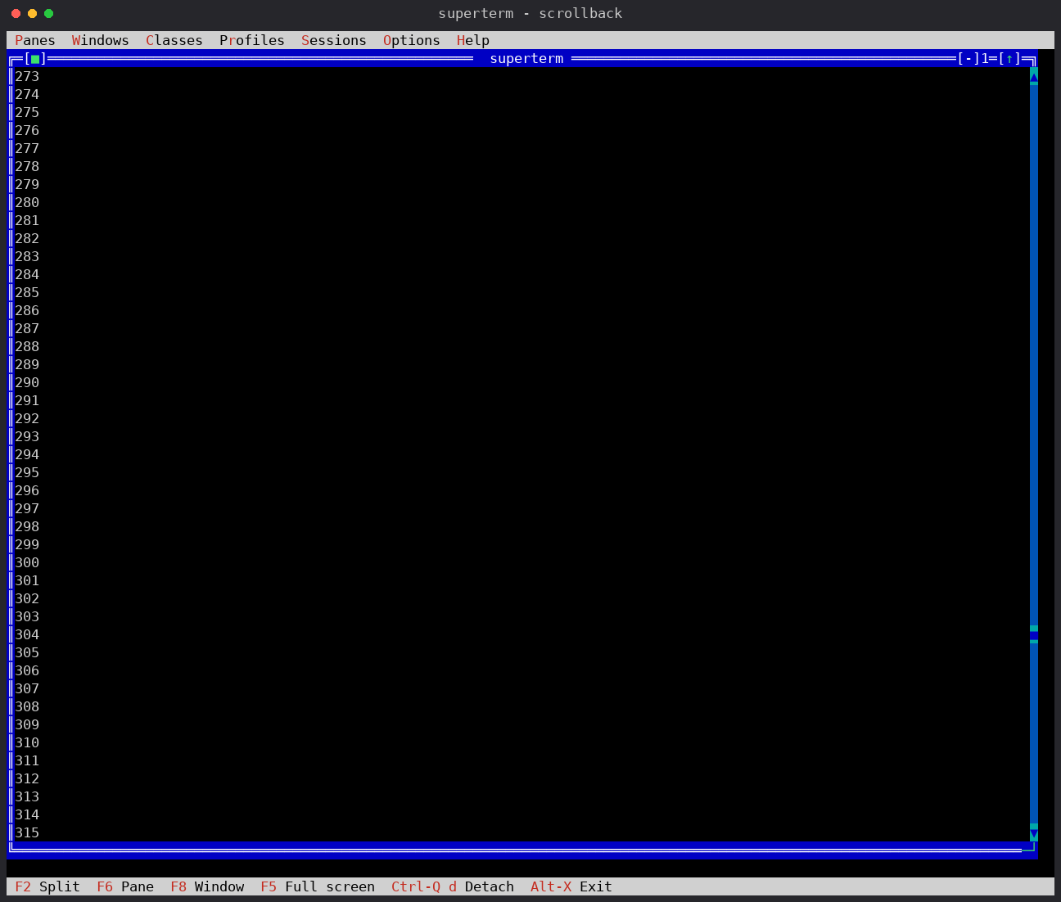Viewport: 1061px width, 902px height.
Task: Click line number 304
Action: (x=27, y=634)
